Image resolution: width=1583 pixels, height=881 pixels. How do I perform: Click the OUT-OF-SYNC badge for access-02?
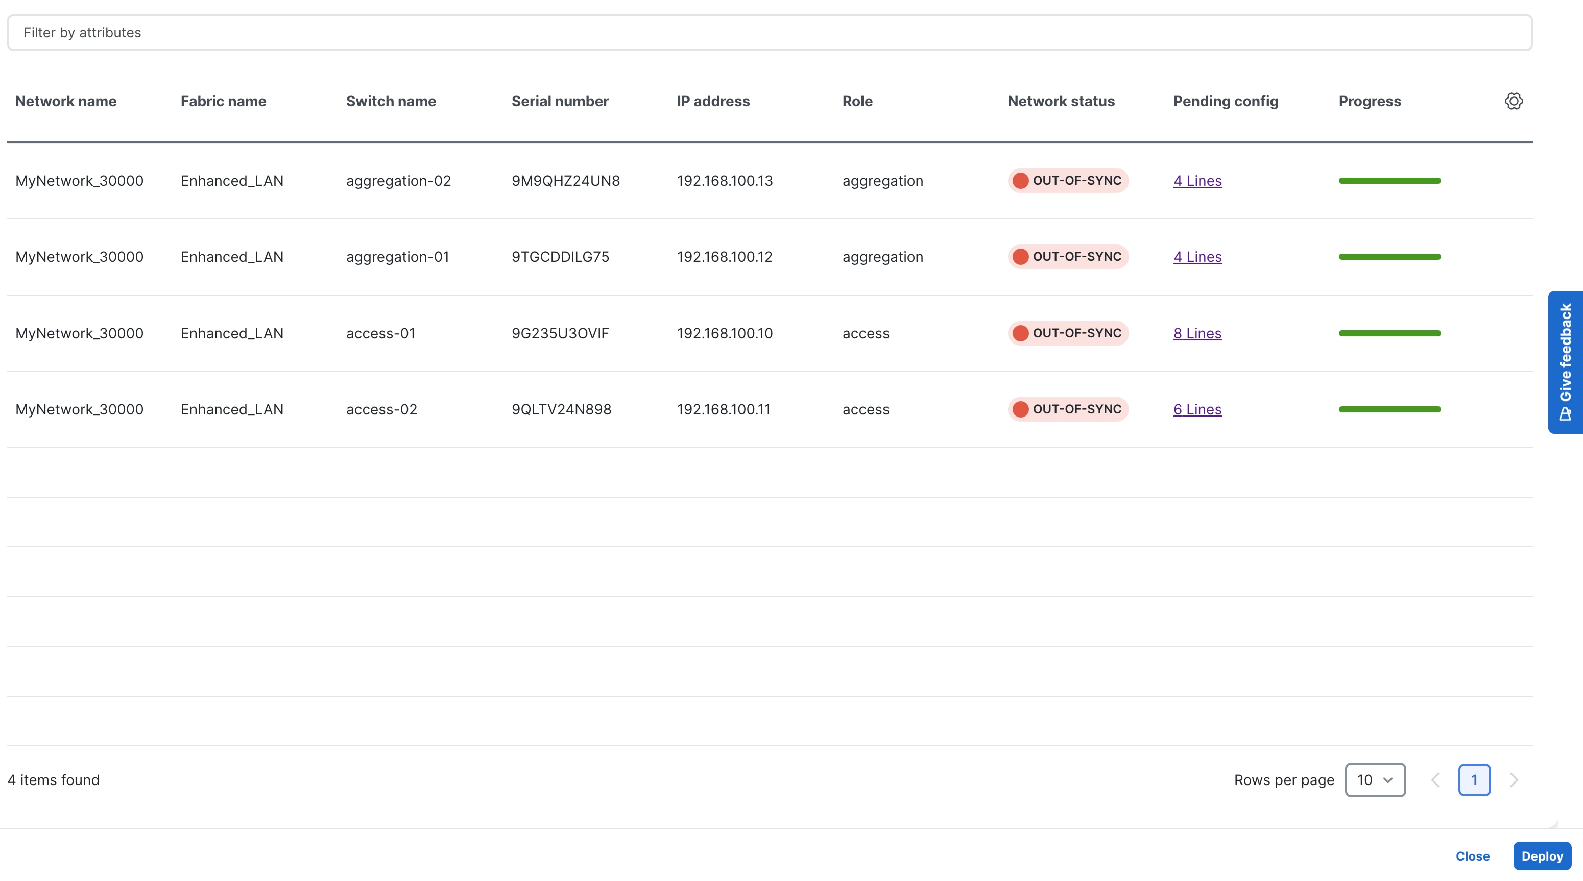(x=1067, y=409)
